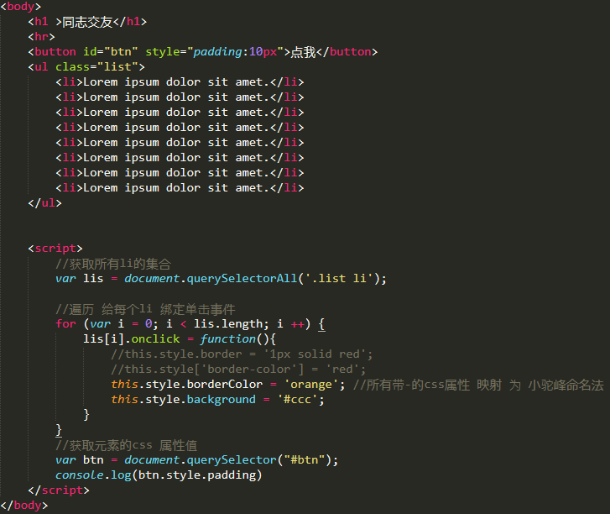Click lis.length in the for loop
The image size is (610, 514).
point(228,324)
